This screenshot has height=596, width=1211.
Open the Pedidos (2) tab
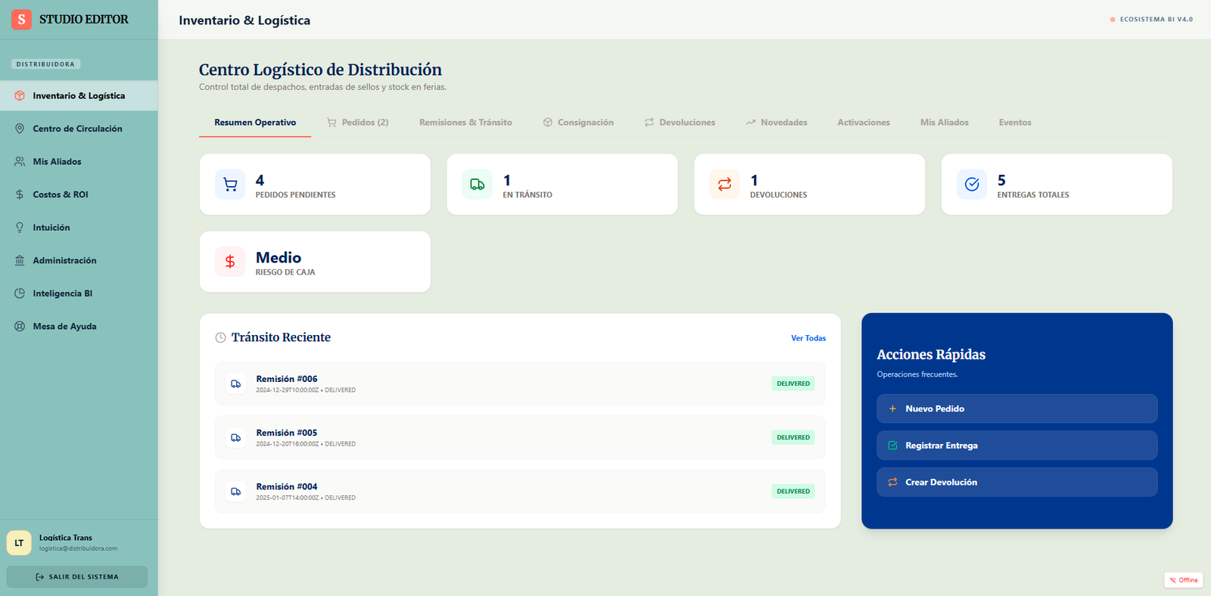[x=357, y=123]
